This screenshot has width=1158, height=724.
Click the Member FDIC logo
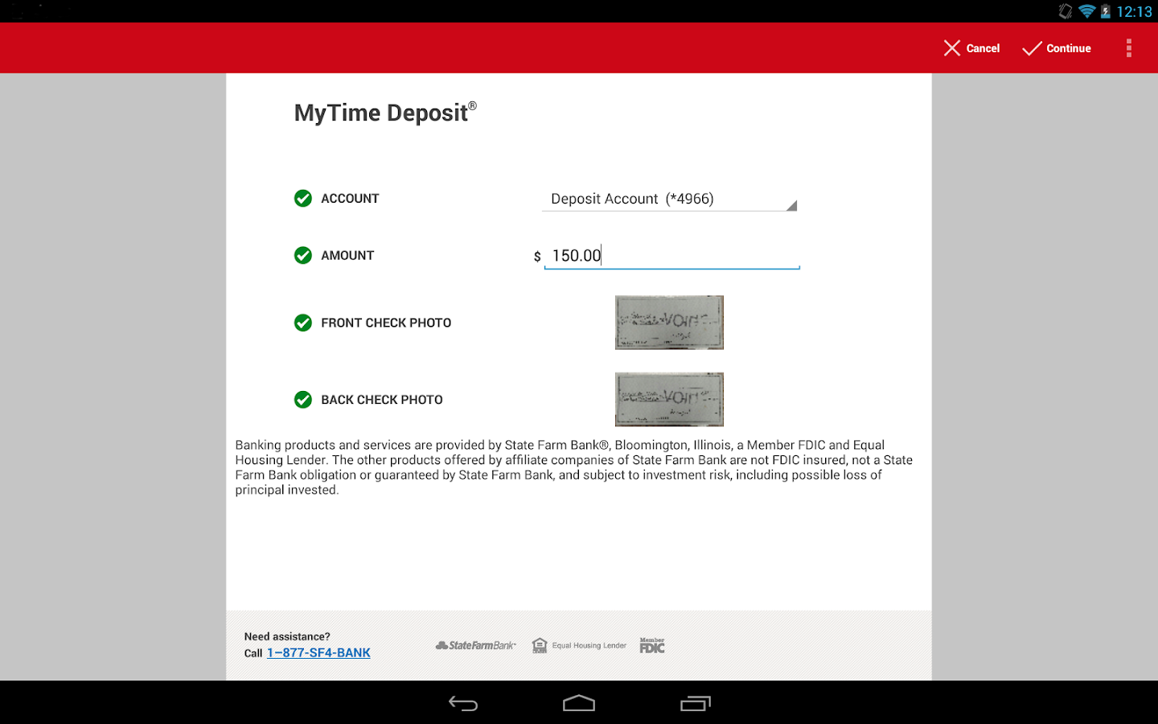[x=652, y=645]
